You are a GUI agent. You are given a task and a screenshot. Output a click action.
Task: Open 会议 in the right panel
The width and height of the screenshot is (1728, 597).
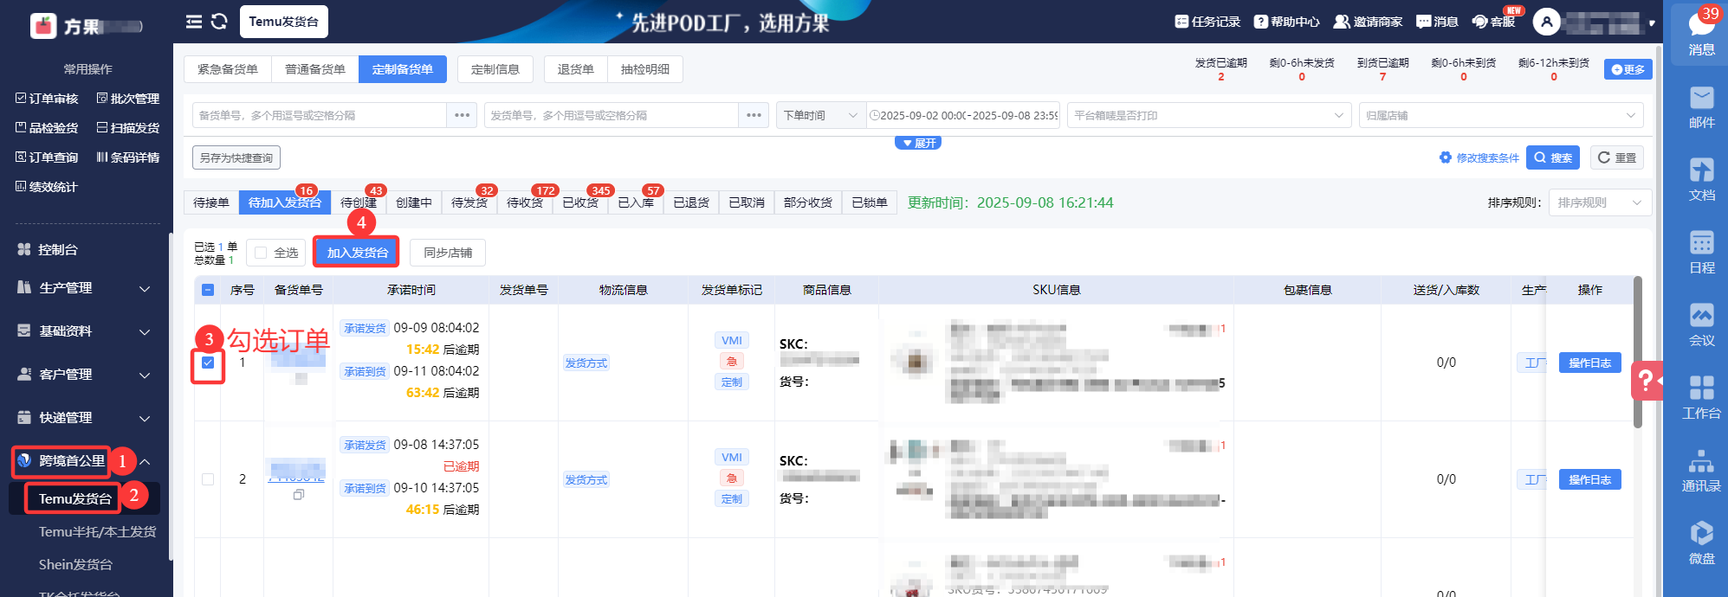(1701, 325)
